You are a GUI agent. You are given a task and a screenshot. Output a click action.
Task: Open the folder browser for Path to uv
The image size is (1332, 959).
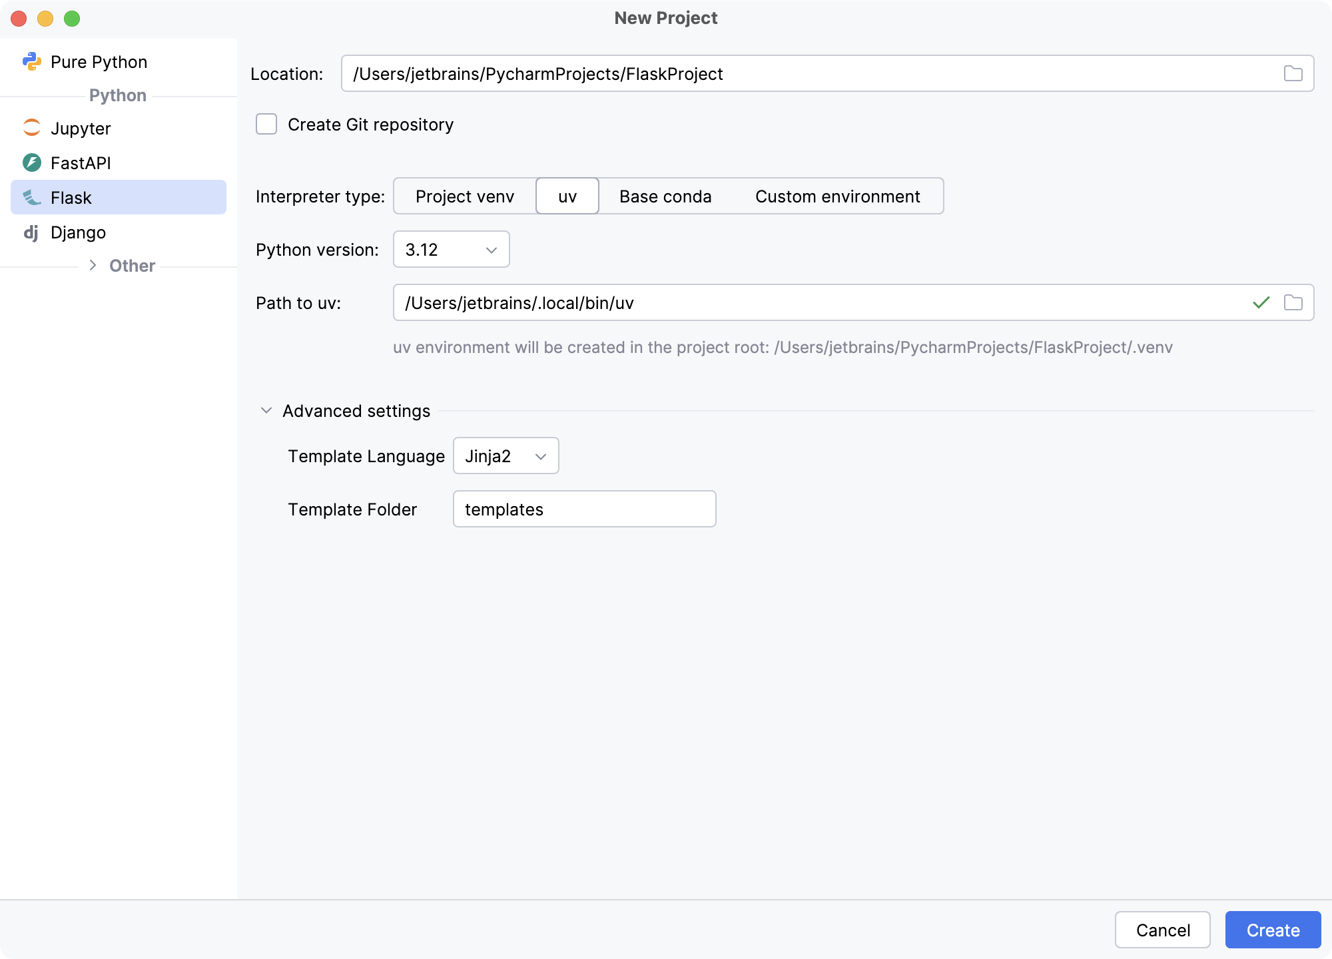(1293, 302)
